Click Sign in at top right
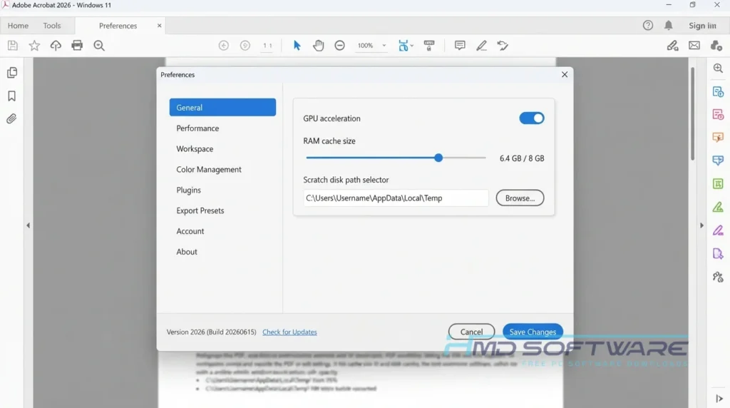This screenshot has width=730, height=408. pyautogui.click(x=702, y=26)
